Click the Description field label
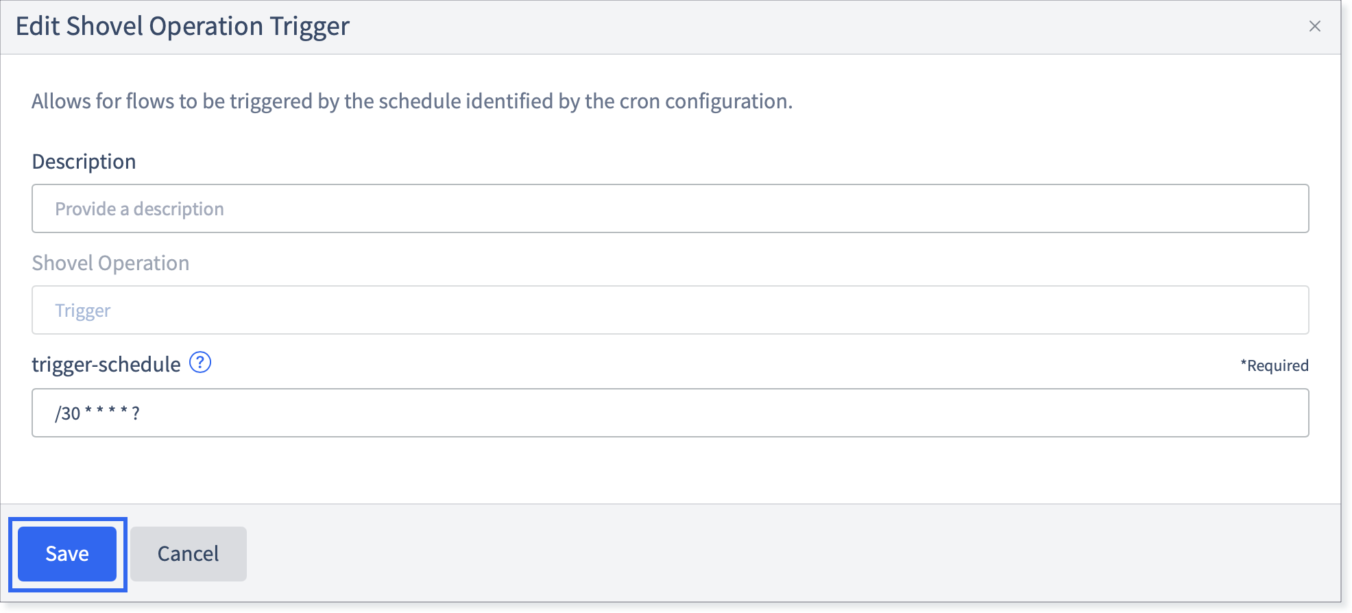Image resolution: width=1352 pixels, height=613 pixels. (x=84, y=161)
